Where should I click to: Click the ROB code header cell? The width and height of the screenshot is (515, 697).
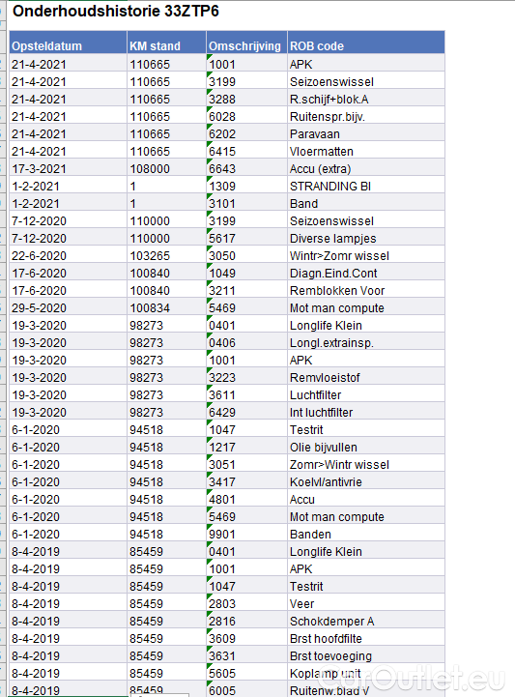366,43
